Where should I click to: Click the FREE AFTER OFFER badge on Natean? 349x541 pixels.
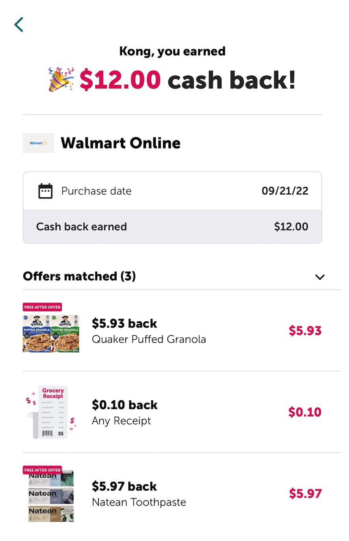point(42,470)
